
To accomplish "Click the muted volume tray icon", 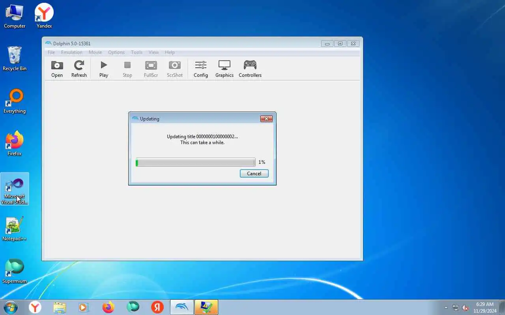I will [465, 308].
